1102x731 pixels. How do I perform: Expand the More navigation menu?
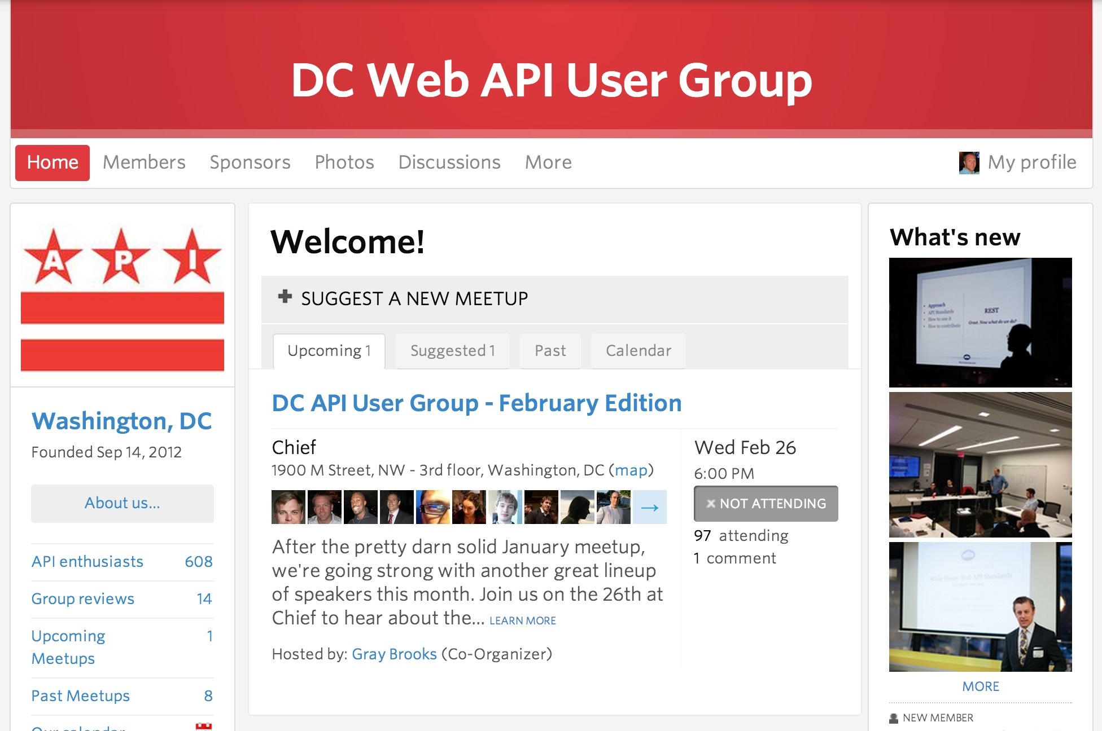[x=548, y=162]
